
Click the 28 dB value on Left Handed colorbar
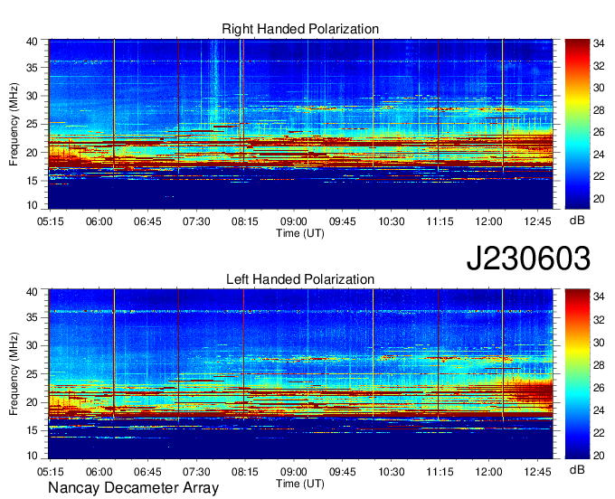point(599,365)
